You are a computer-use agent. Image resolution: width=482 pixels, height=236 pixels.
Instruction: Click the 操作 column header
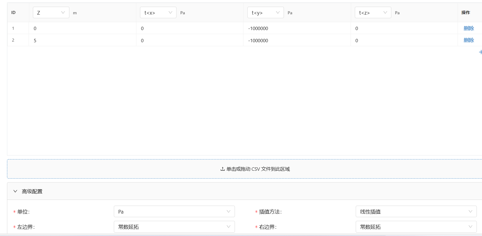466,12
